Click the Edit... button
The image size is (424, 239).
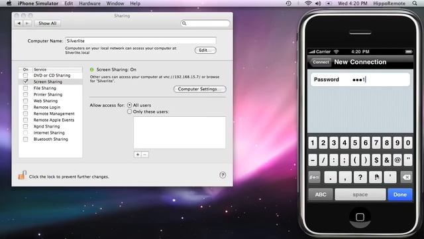(205, 50)
